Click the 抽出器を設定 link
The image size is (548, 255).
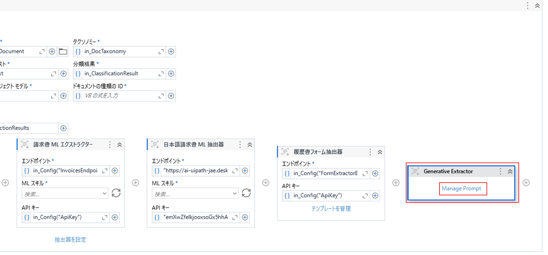click(x=70, y=240)
